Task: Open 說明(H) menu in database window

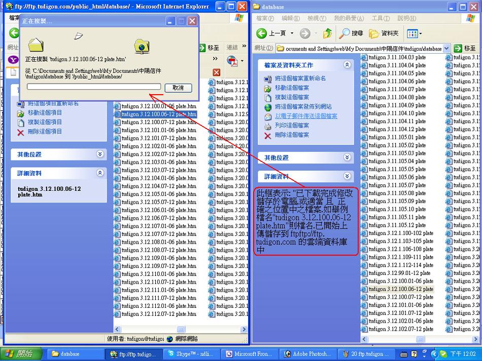Action: (407, 18)
